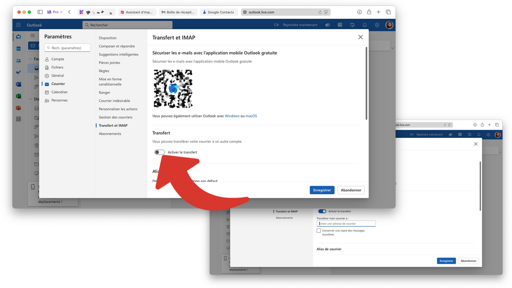512x288 pixels.
Task: Open a new tab in the front window
Action: tap(378, 12)
